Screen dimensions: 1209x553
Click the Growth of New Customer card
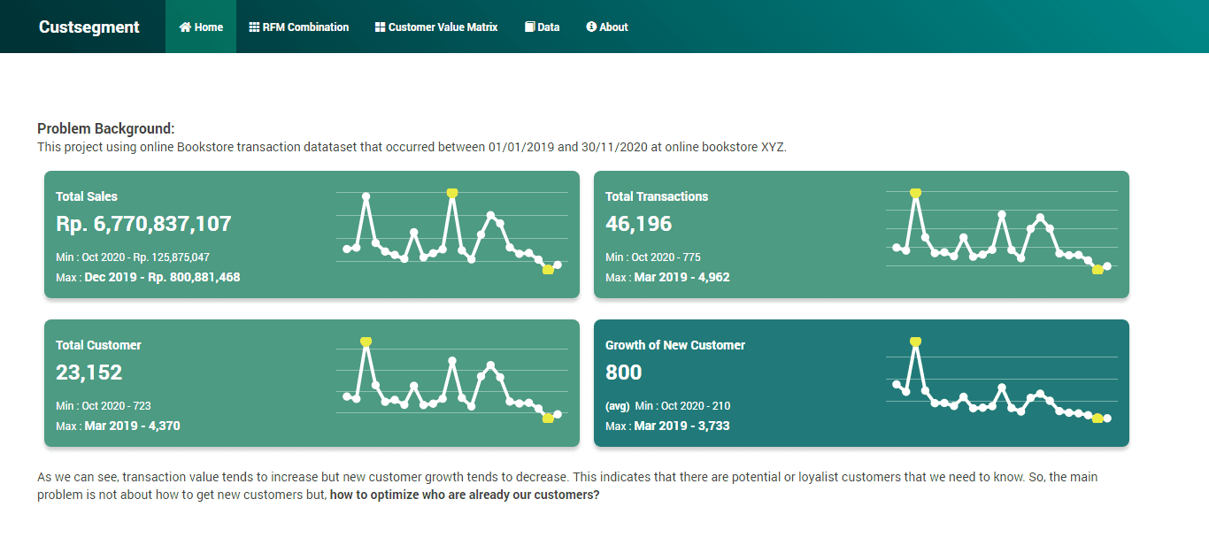click(861, 382)
